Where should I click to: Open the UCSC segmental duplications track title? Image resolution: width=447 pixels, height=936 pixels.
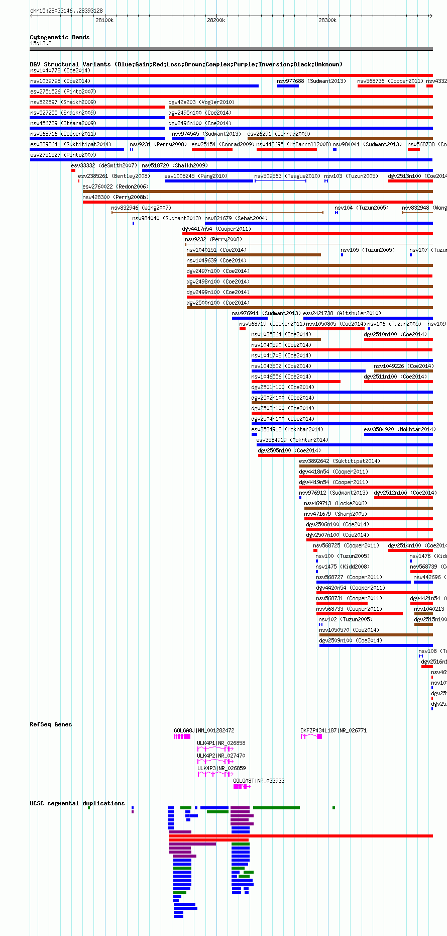[x=77, y=803]
